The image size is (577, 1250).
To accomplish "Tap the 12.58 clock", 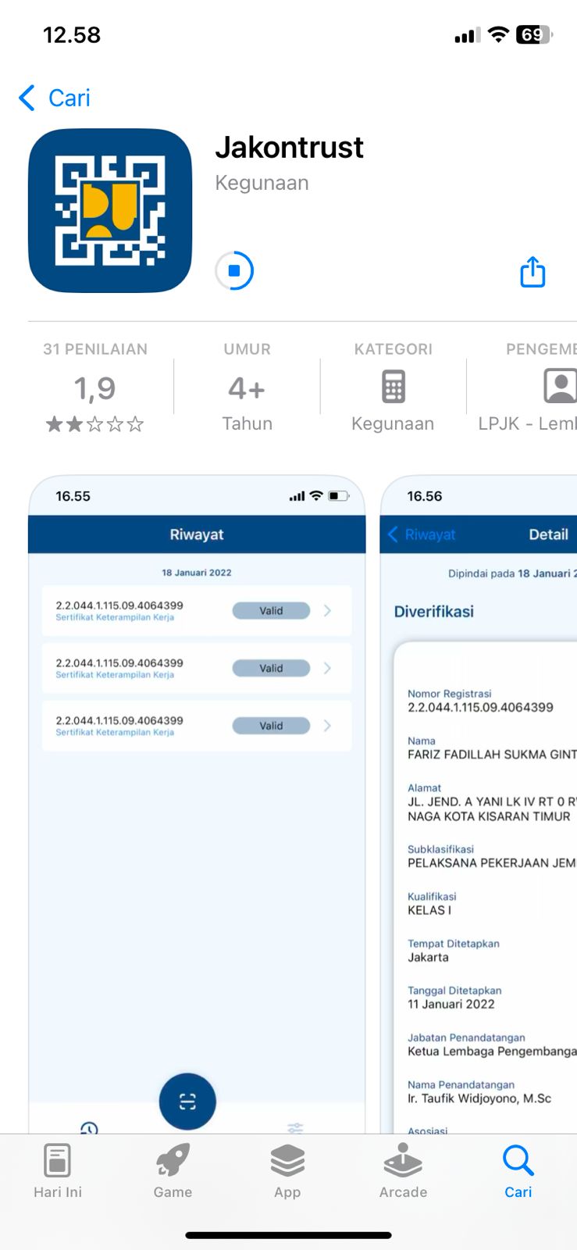I will click(72, 35).
